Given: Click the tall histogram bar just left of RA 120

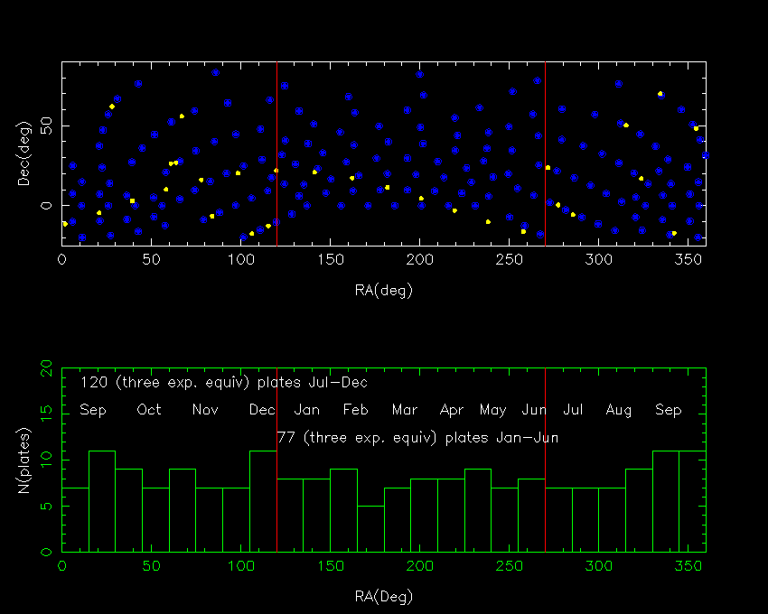Looking at the screenshot, I should 263,501.
